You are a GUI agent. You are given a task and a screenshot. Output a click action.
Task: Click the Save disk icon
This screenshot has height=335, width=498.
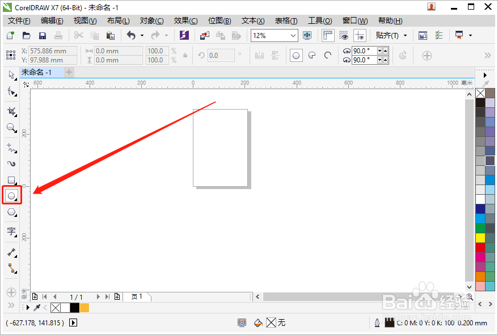pyautogui.click(x=42, y=35)
